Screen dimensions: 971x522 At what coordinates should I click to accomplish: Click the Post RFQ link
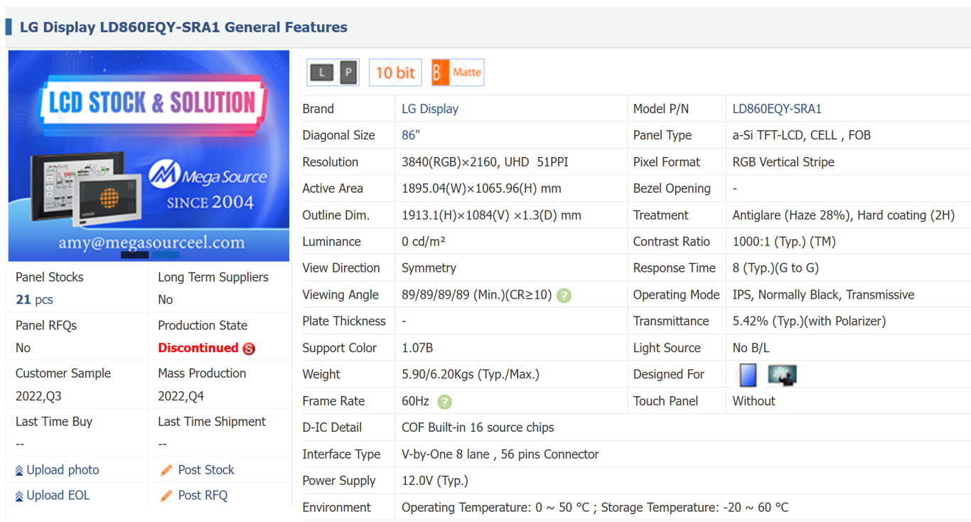(x=203, y=496)
